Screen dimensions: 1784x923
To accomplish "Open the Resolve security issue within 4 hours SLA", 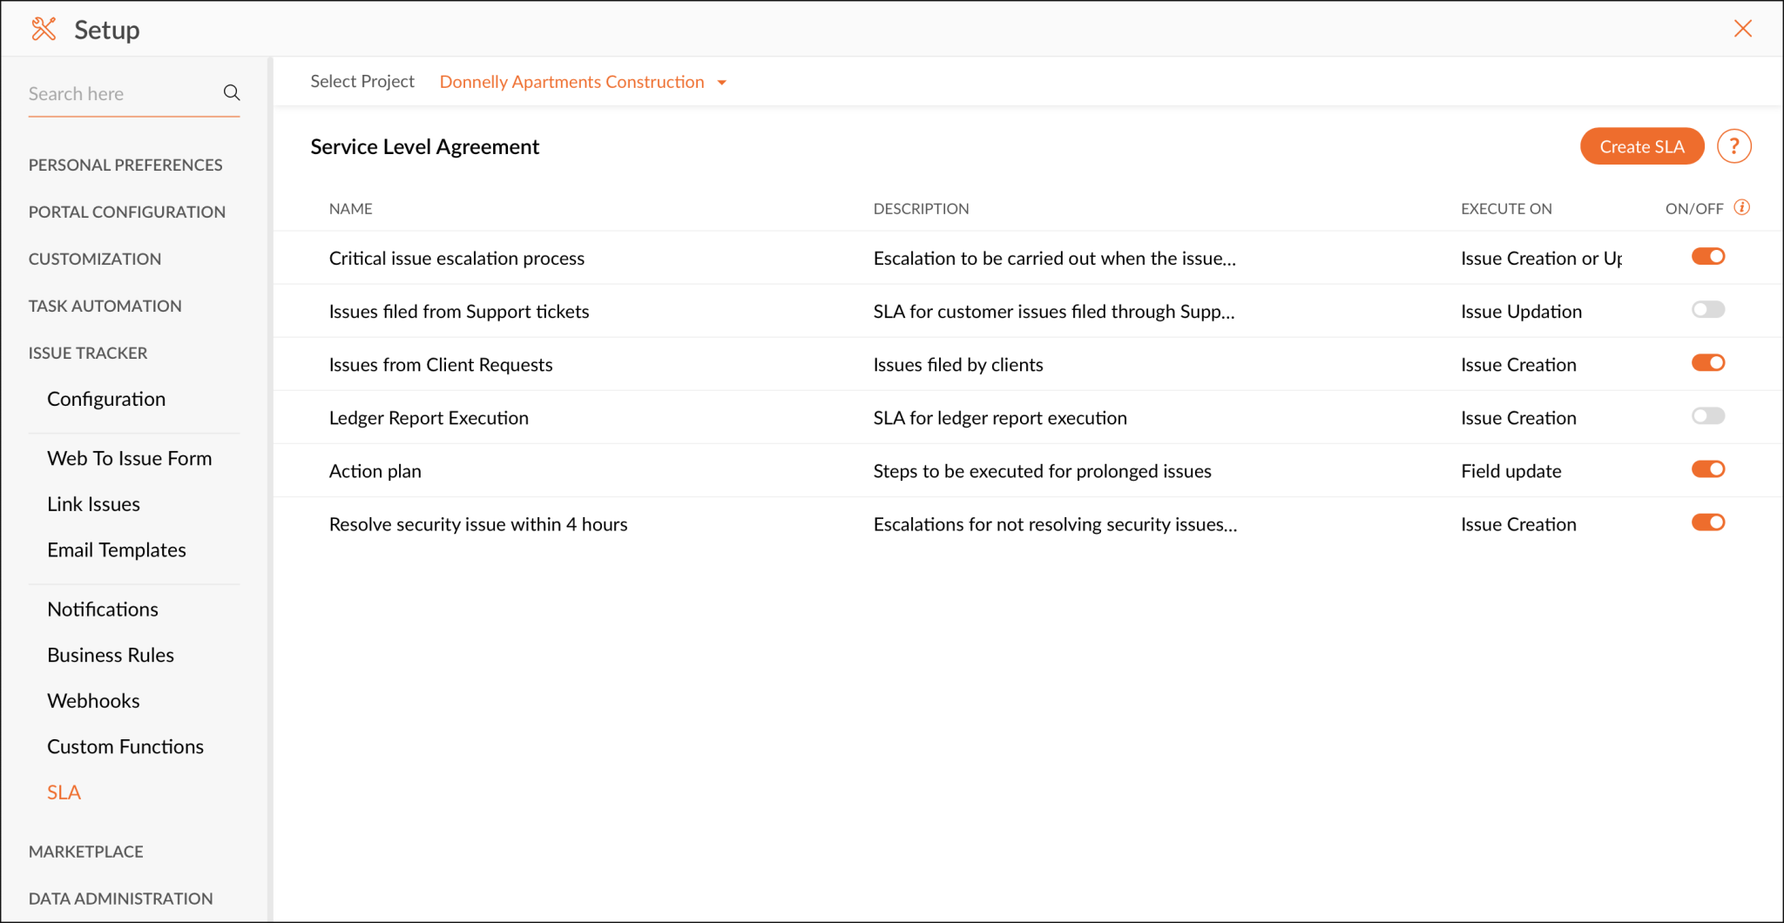I will click(477, 523).
